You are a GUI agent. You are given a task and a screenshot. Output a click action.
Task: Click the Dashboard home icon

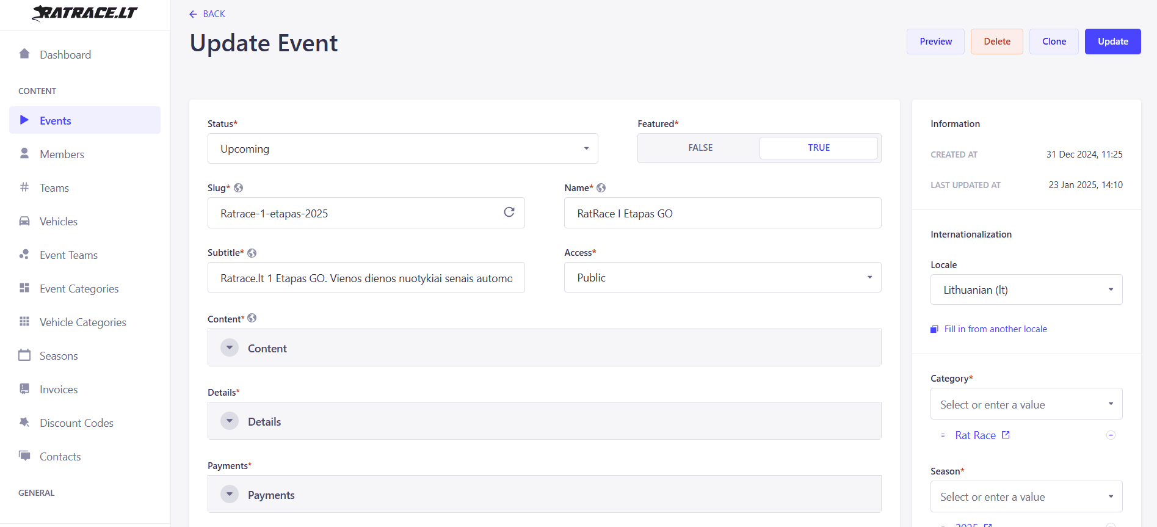tap(24, 54)
